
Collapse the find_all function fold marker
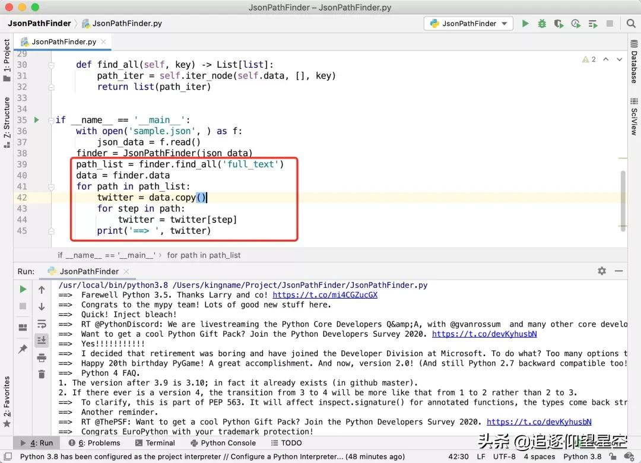coord(52,65)
